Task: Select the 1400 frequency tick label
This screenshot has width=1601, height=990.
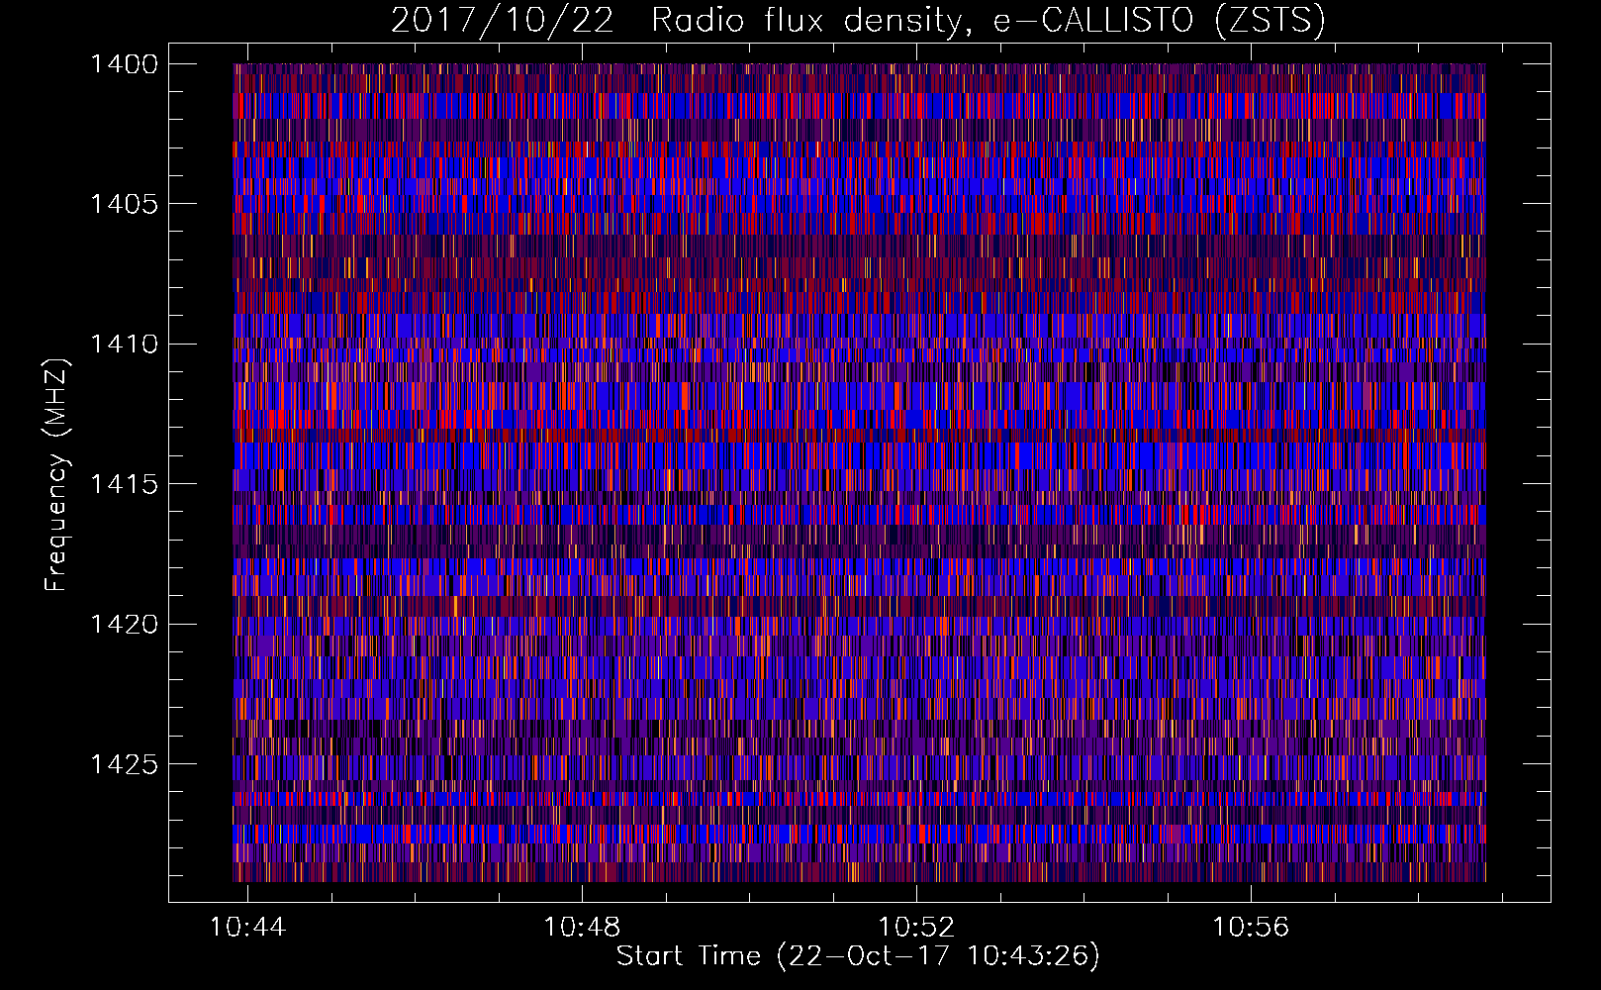Action: 124,64
